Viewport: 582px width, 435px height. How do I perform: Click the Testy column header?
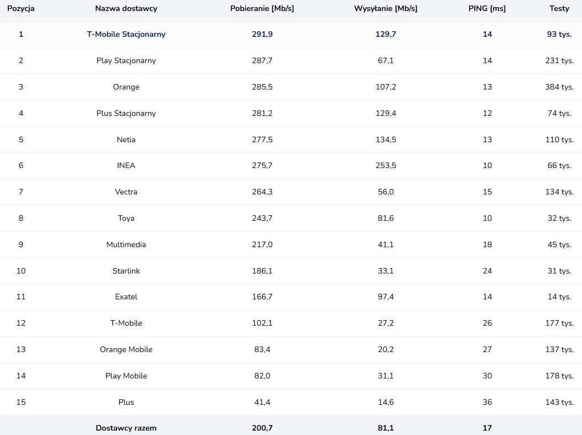pyautogui.click(x=559, y=8)
